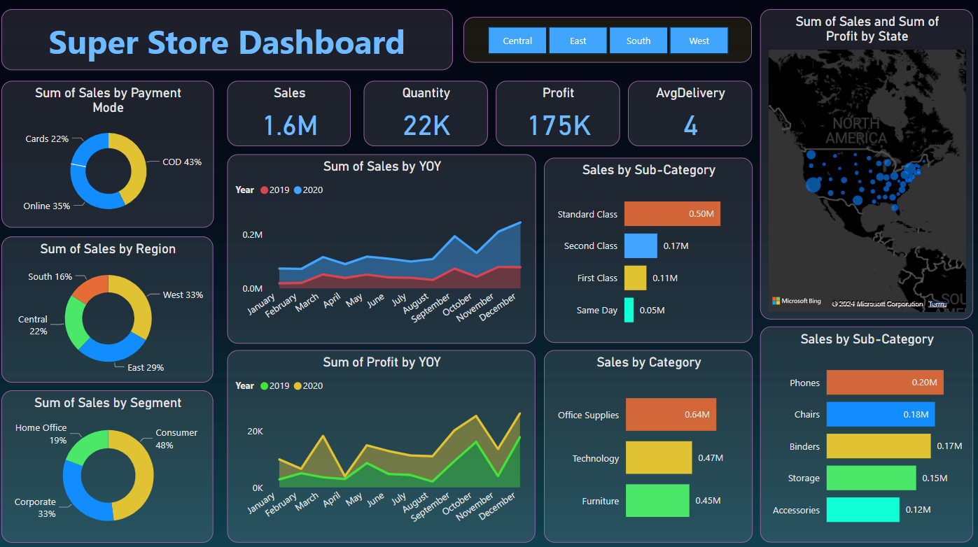Select the Chairs 0.18M bar
The image size is (978, 547).
881,414
